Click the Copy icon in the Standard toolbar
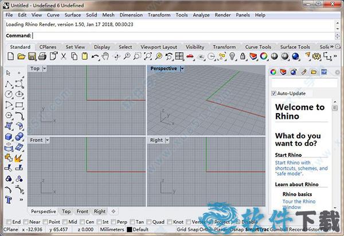The width and height of the screenshot is (344, 236). click(74, 56)
